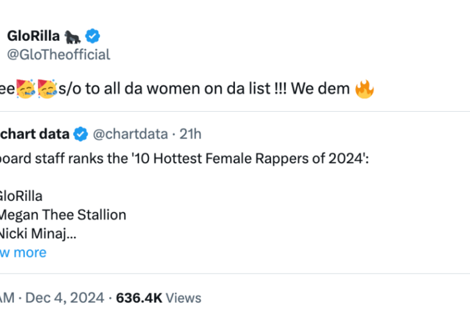Image resolution: width=470 pixels, height=313 pixels.
Task: Click Megan Thee Stallion in the list
Action: [x=63, y=215]
